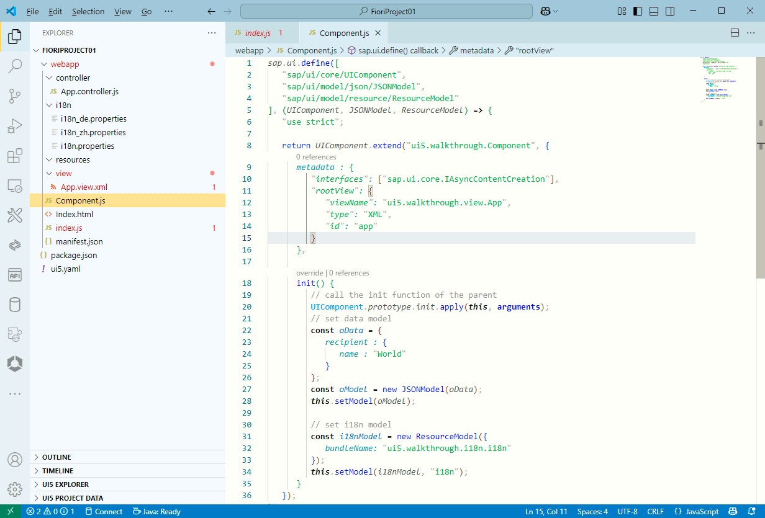
Task: Show additional views via activity bar ellipsis
Action: [15, 394]
